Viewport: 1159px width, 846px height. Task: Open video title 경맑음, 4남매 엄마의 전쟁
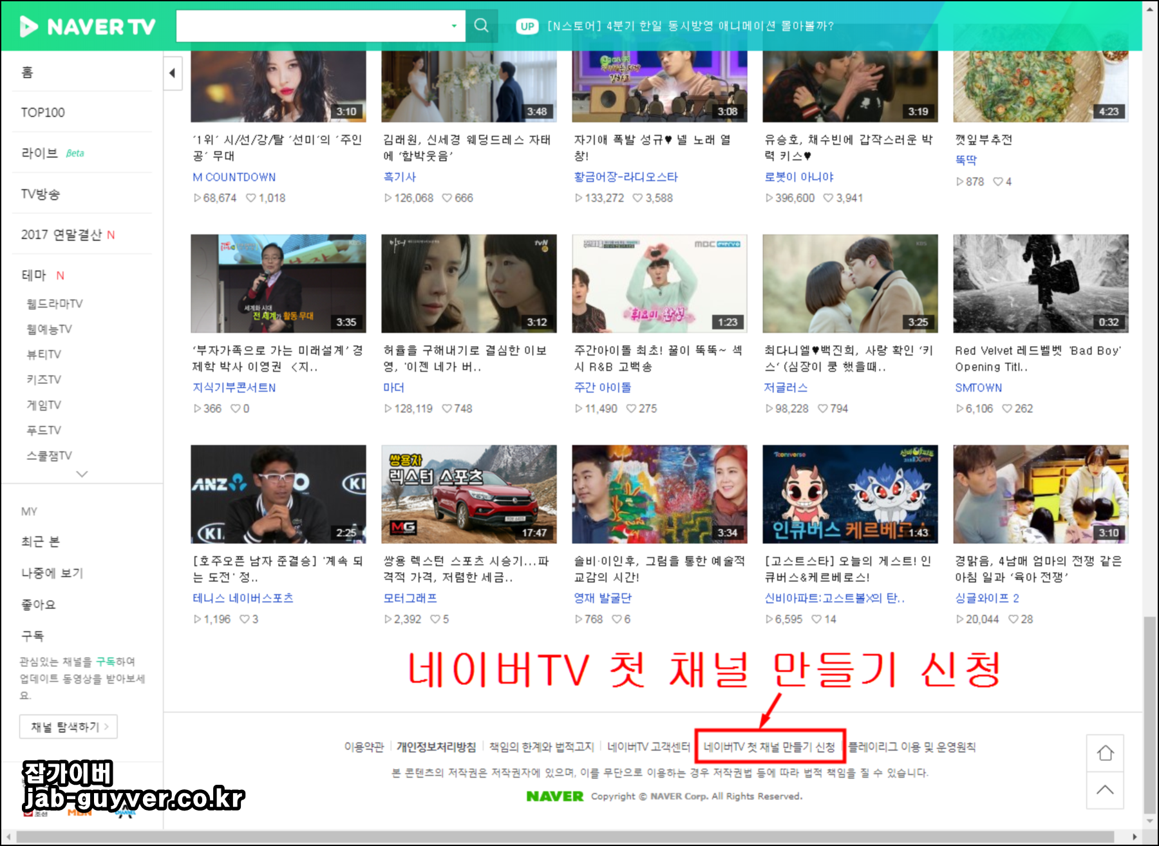tap(1039, 569)
